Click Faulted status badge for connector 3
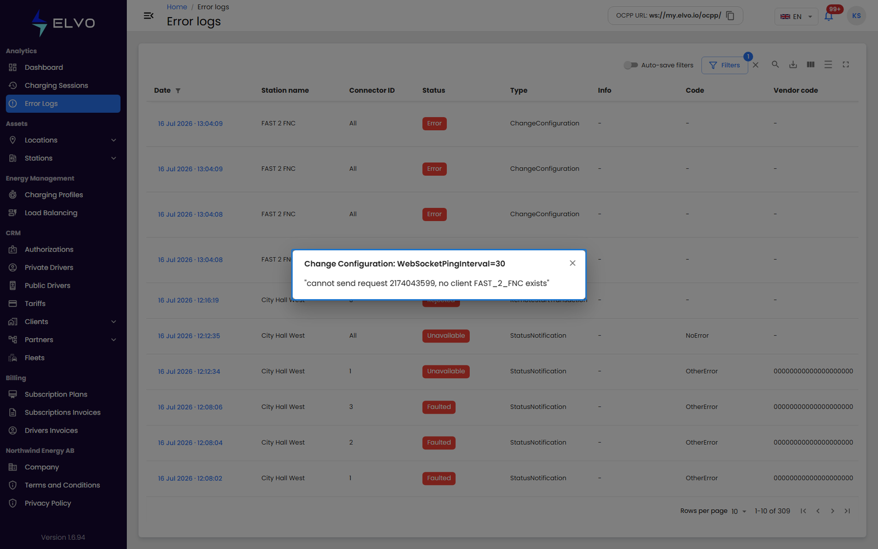 point(438,407)
